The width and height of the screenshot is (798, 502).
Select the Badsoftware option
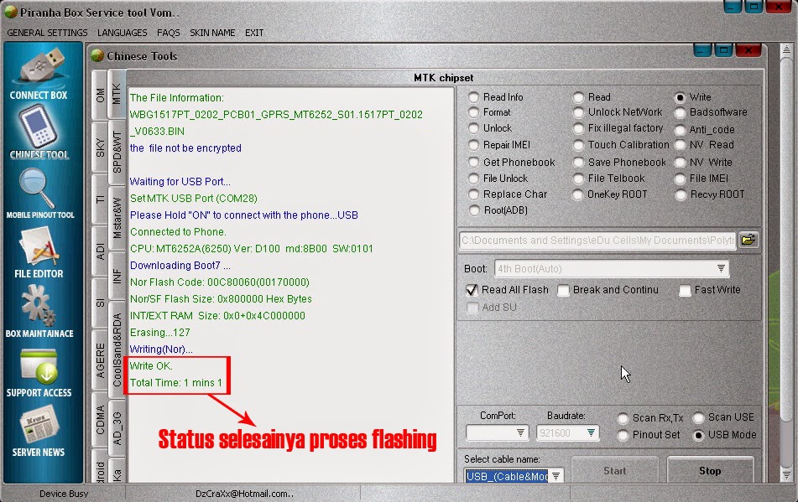pyautogui.click(x=681, y=112)
